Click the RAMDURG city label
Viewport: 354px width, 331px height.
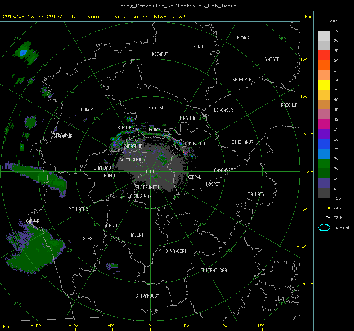pyautogui.click(x=125, y=128)
